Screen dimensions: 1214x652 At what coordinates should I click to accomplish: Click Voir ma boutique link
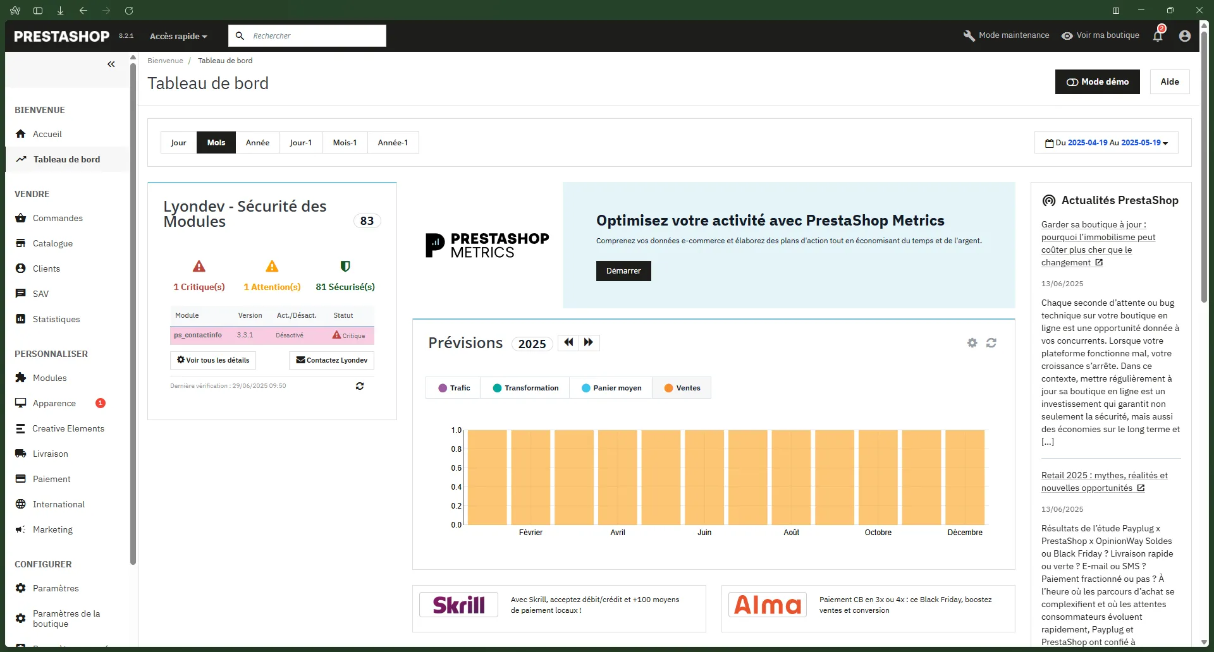[x=1100, y=35]
